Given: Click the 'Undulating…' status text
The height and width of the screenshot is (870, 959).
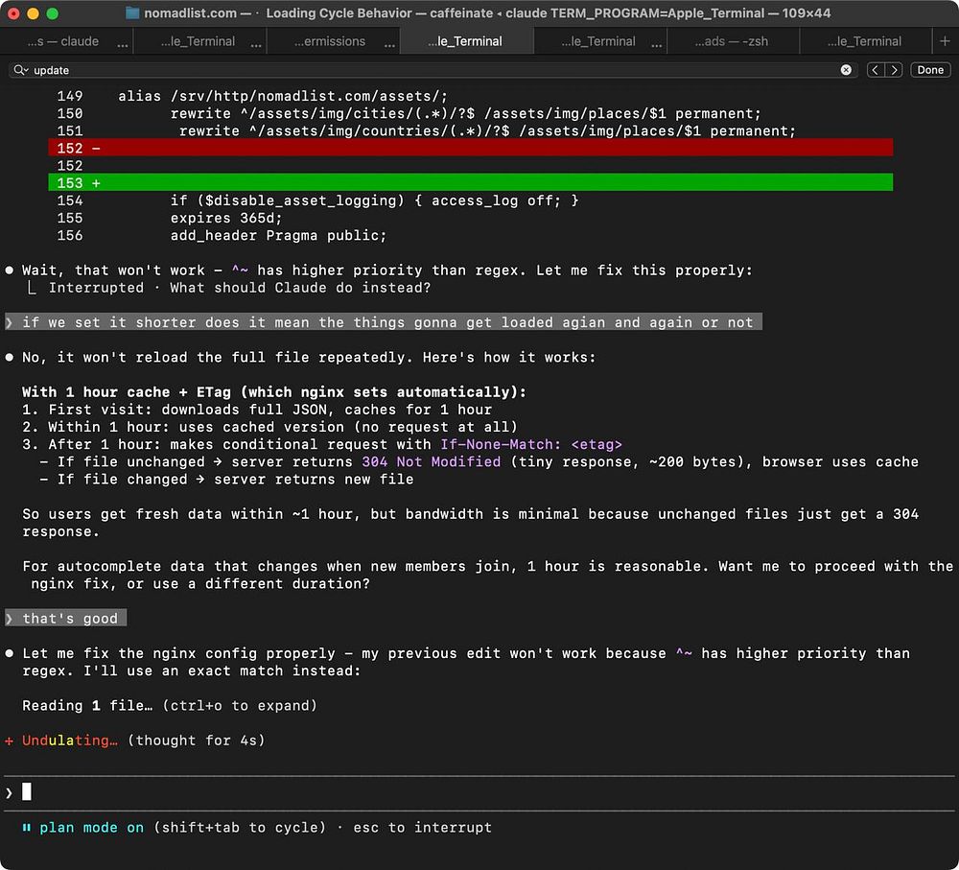Looking at the screenshot, I should (70, 741).
